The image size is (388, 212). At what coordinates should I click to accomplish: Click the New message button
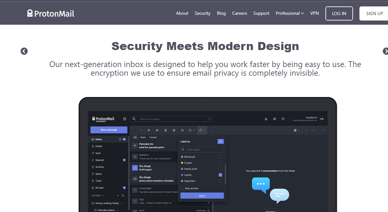point(109,130)
